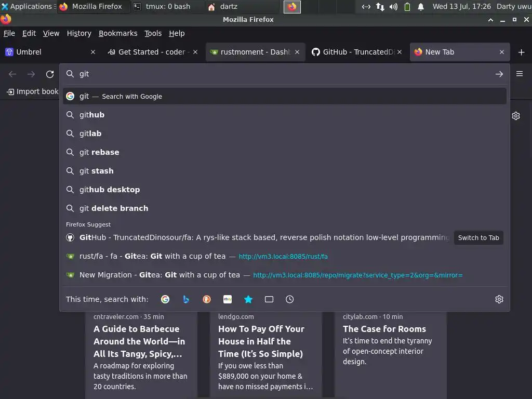The image size is (532, 399).
Task: Open the View menu
Action: point(51,33)
